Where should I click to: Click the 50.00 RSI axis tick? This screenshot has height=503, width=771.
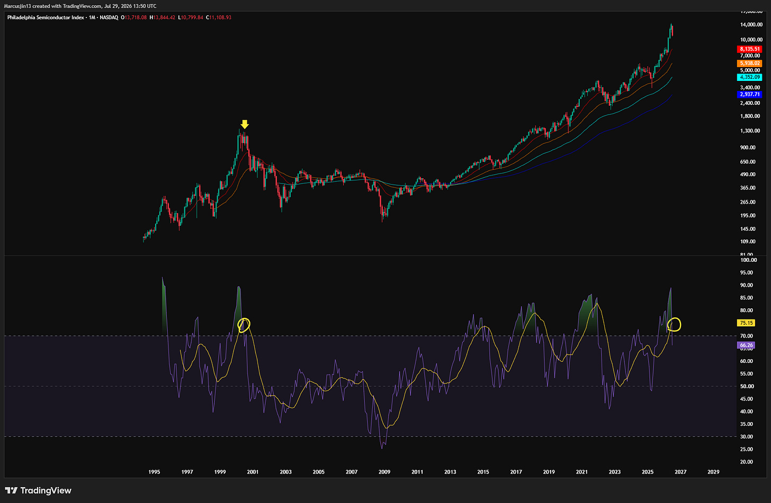[x=747, y=387]
